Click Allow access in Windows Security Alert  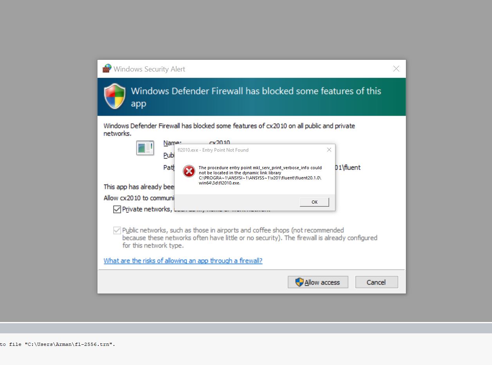[318, 282]
